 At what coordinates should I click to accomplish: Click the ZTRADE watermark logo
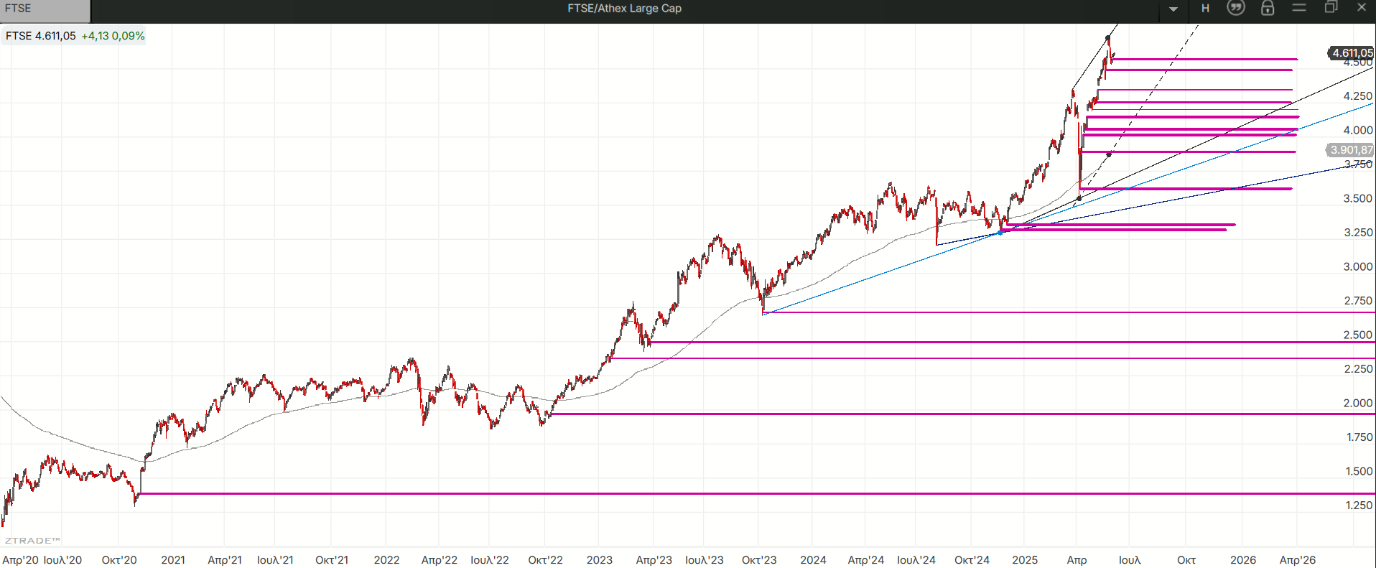pos(32,541)
